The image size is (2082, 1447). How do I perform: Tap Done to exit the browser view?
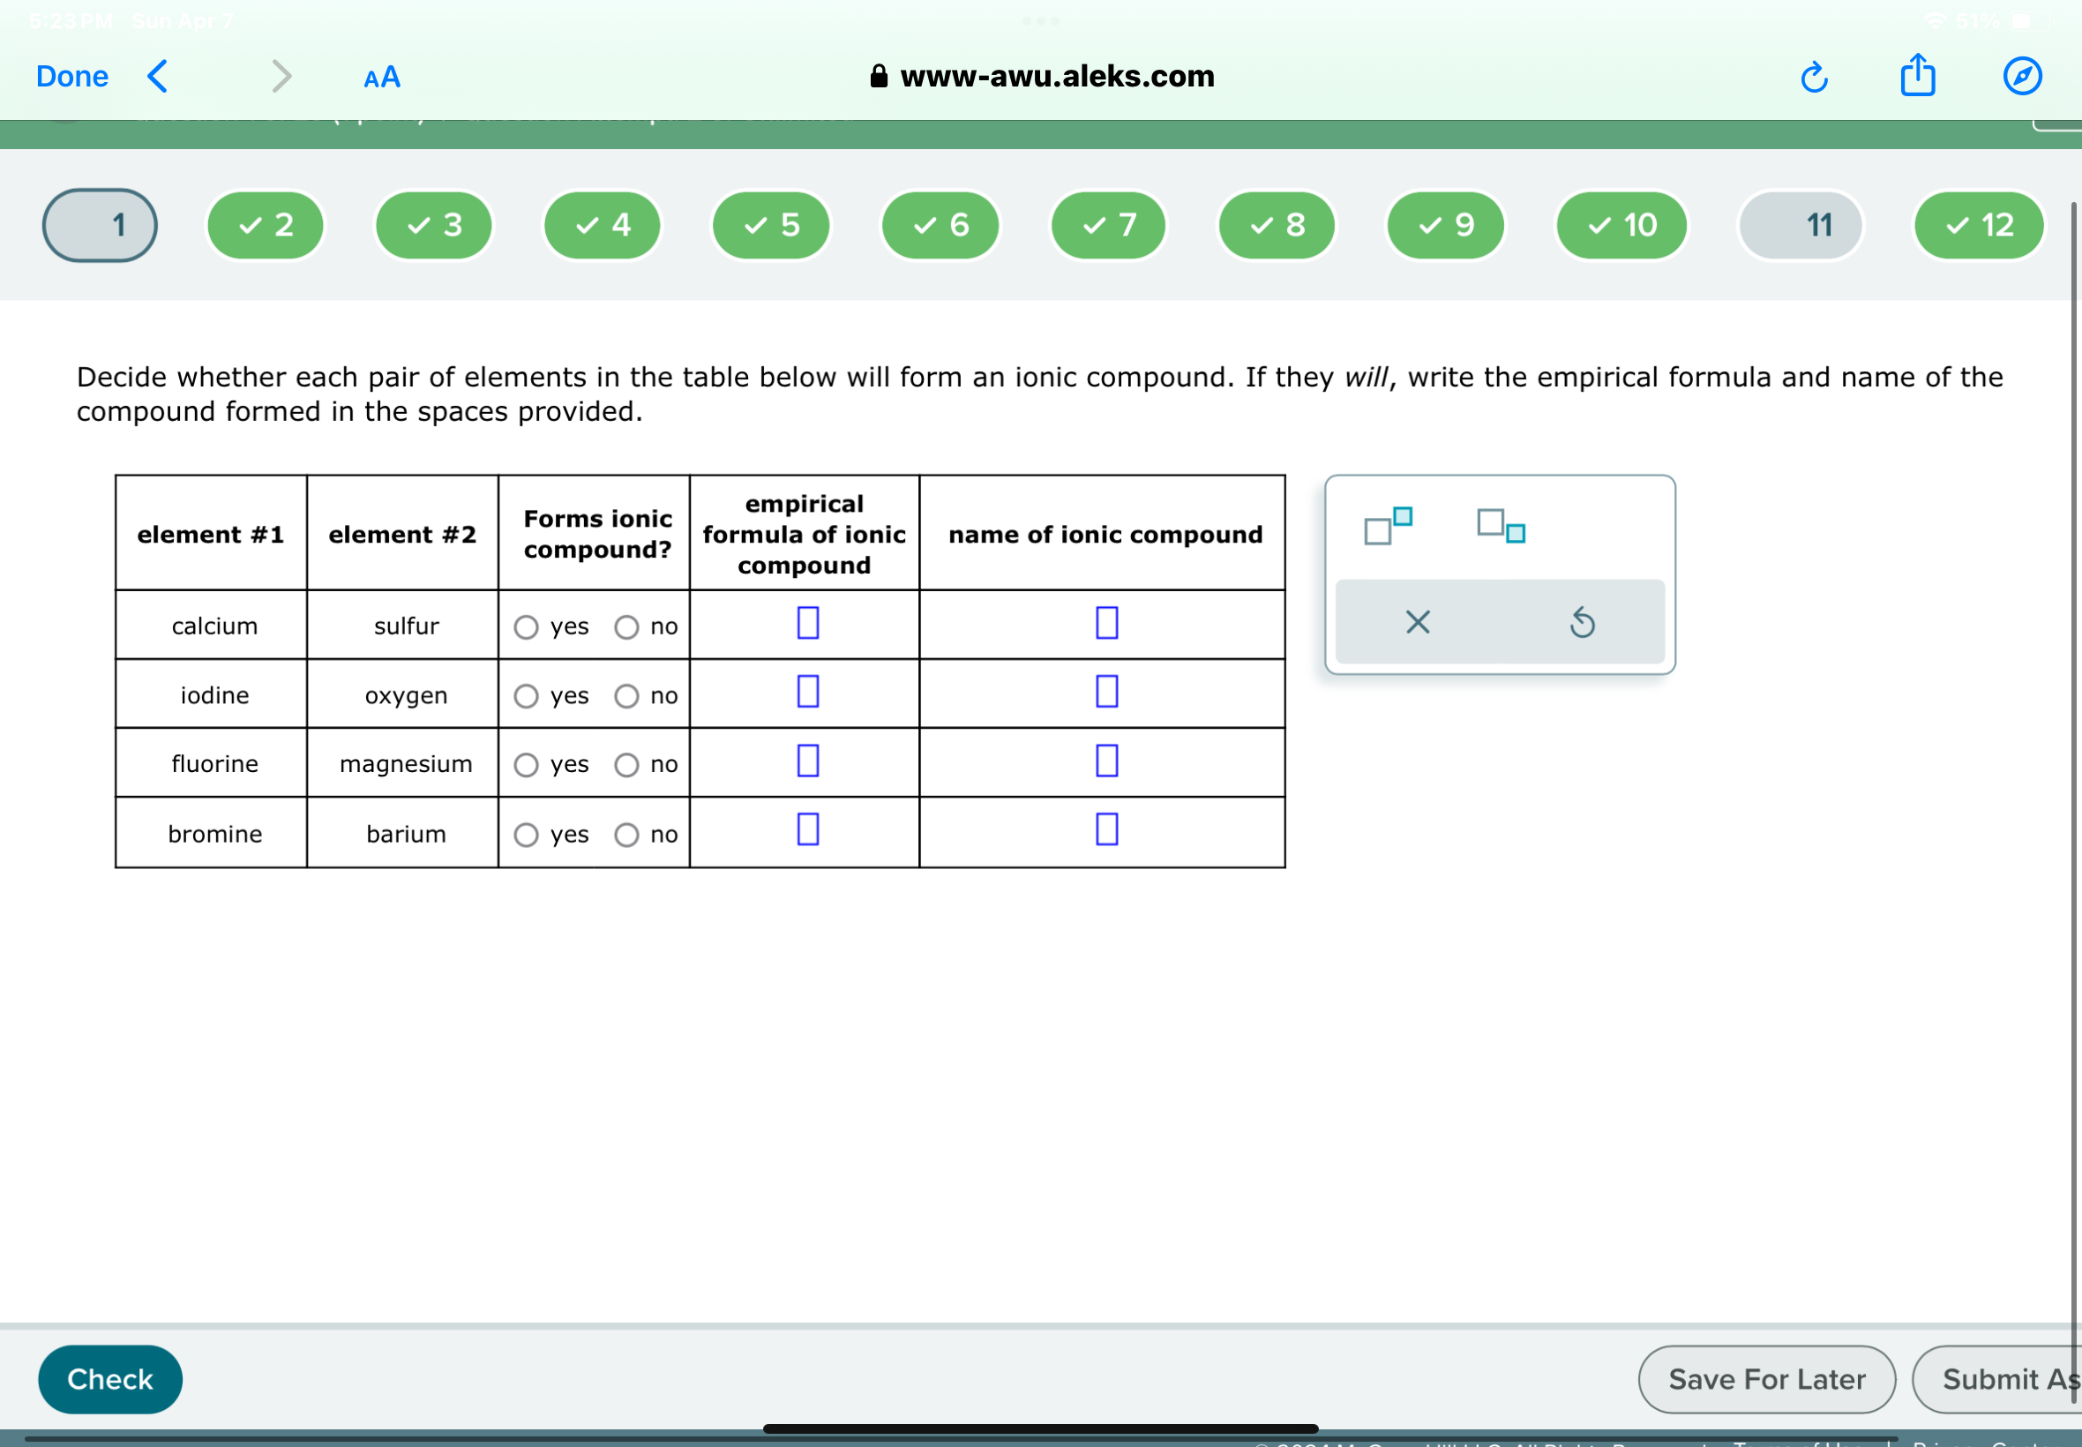[71, 76]
